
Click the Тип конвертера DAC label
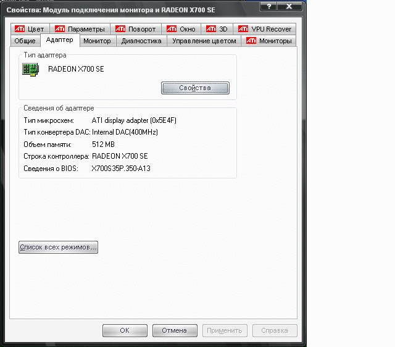pyautogui.click(x=57, y=132)
